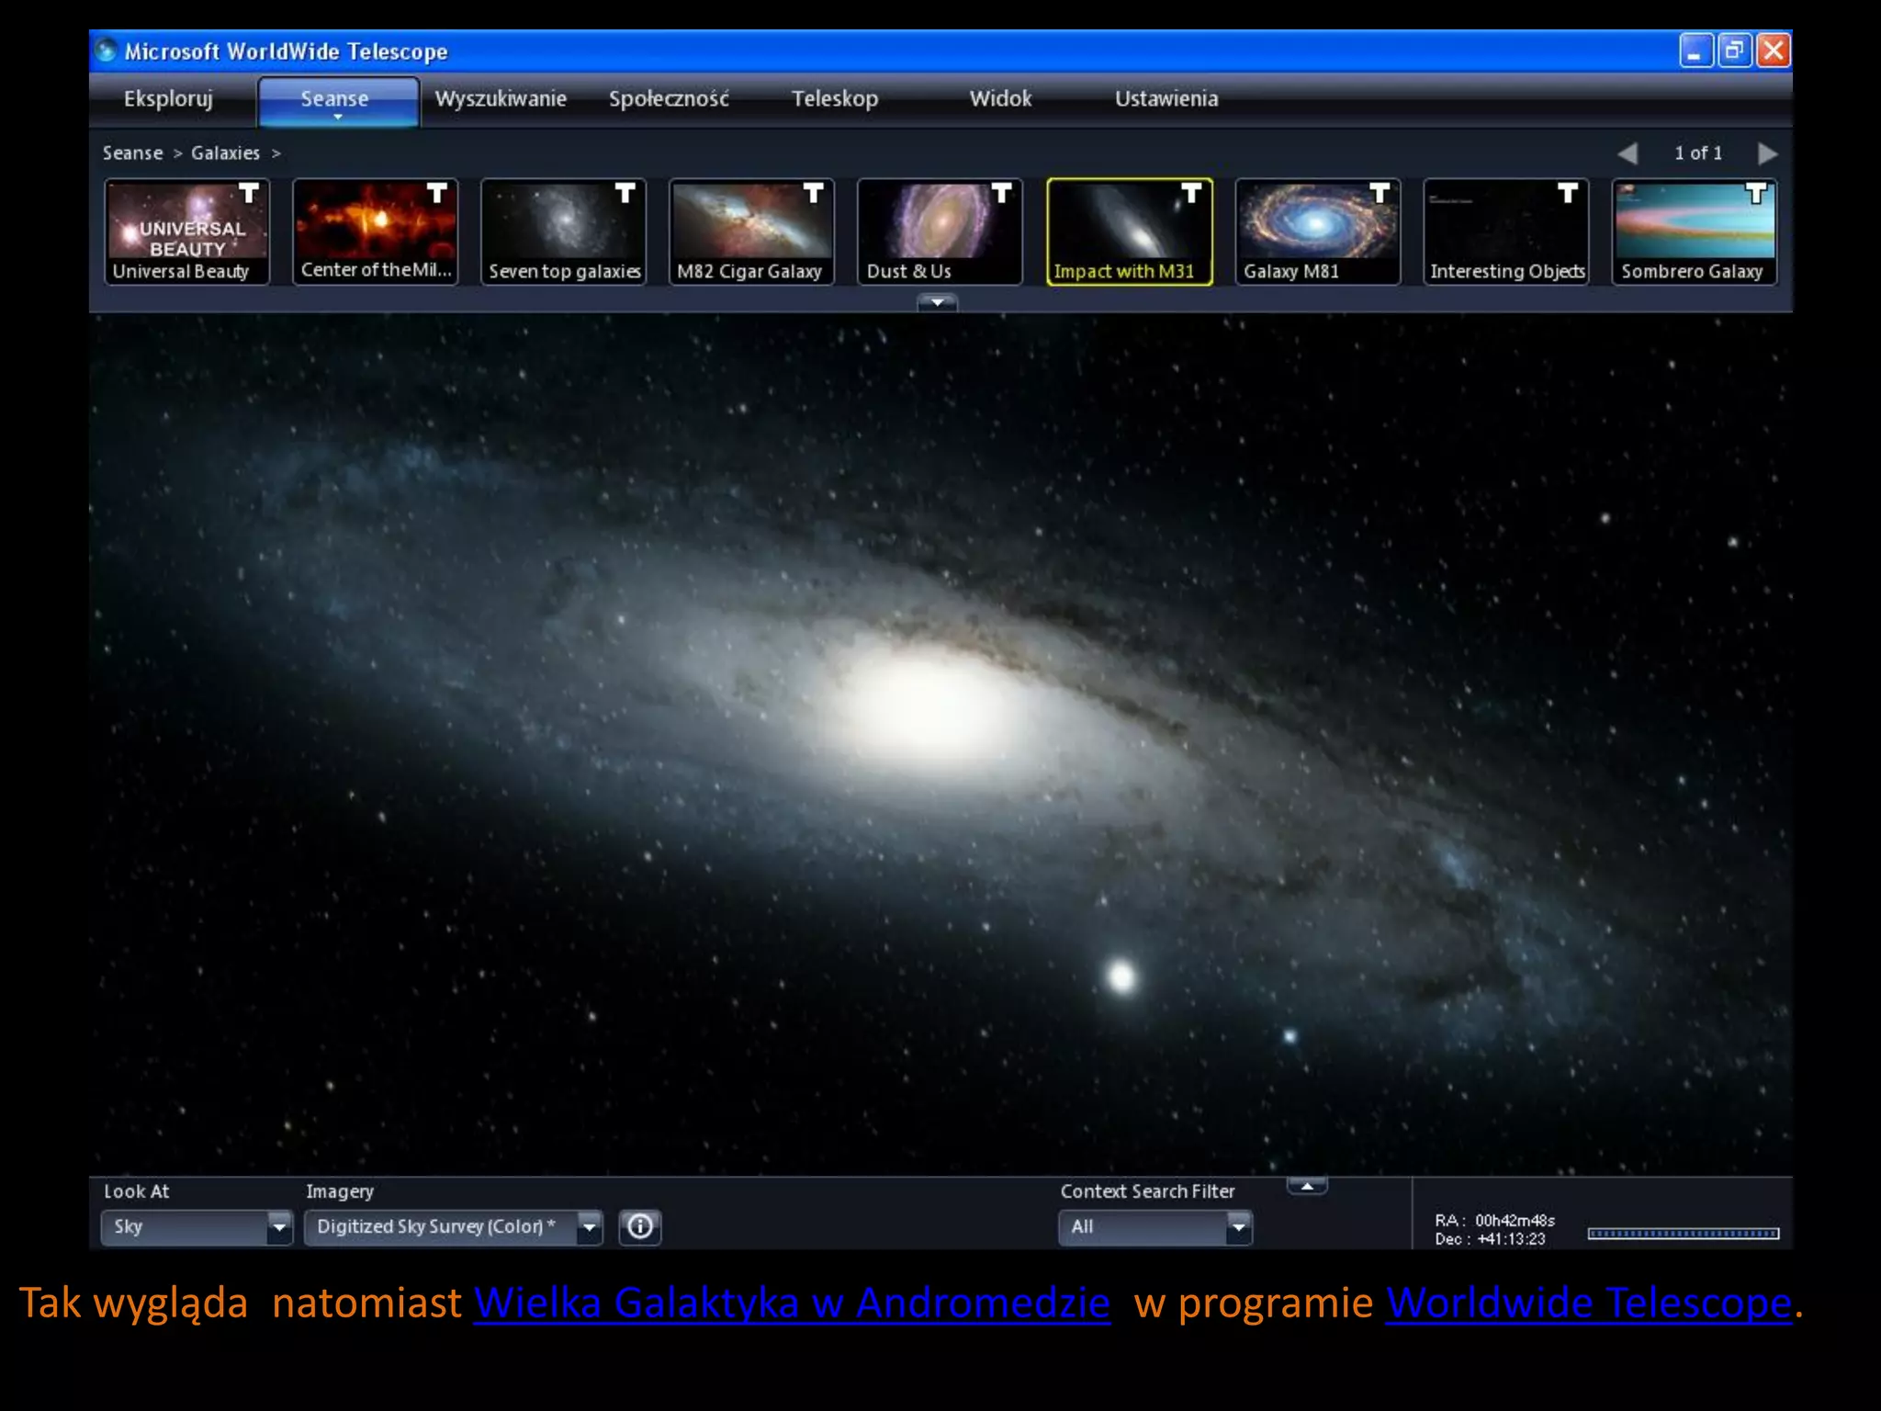Open the M82 Cigar Galaxy tour
The width and height of the screenshot is (1881, 1411).
(x=752, y=231)
